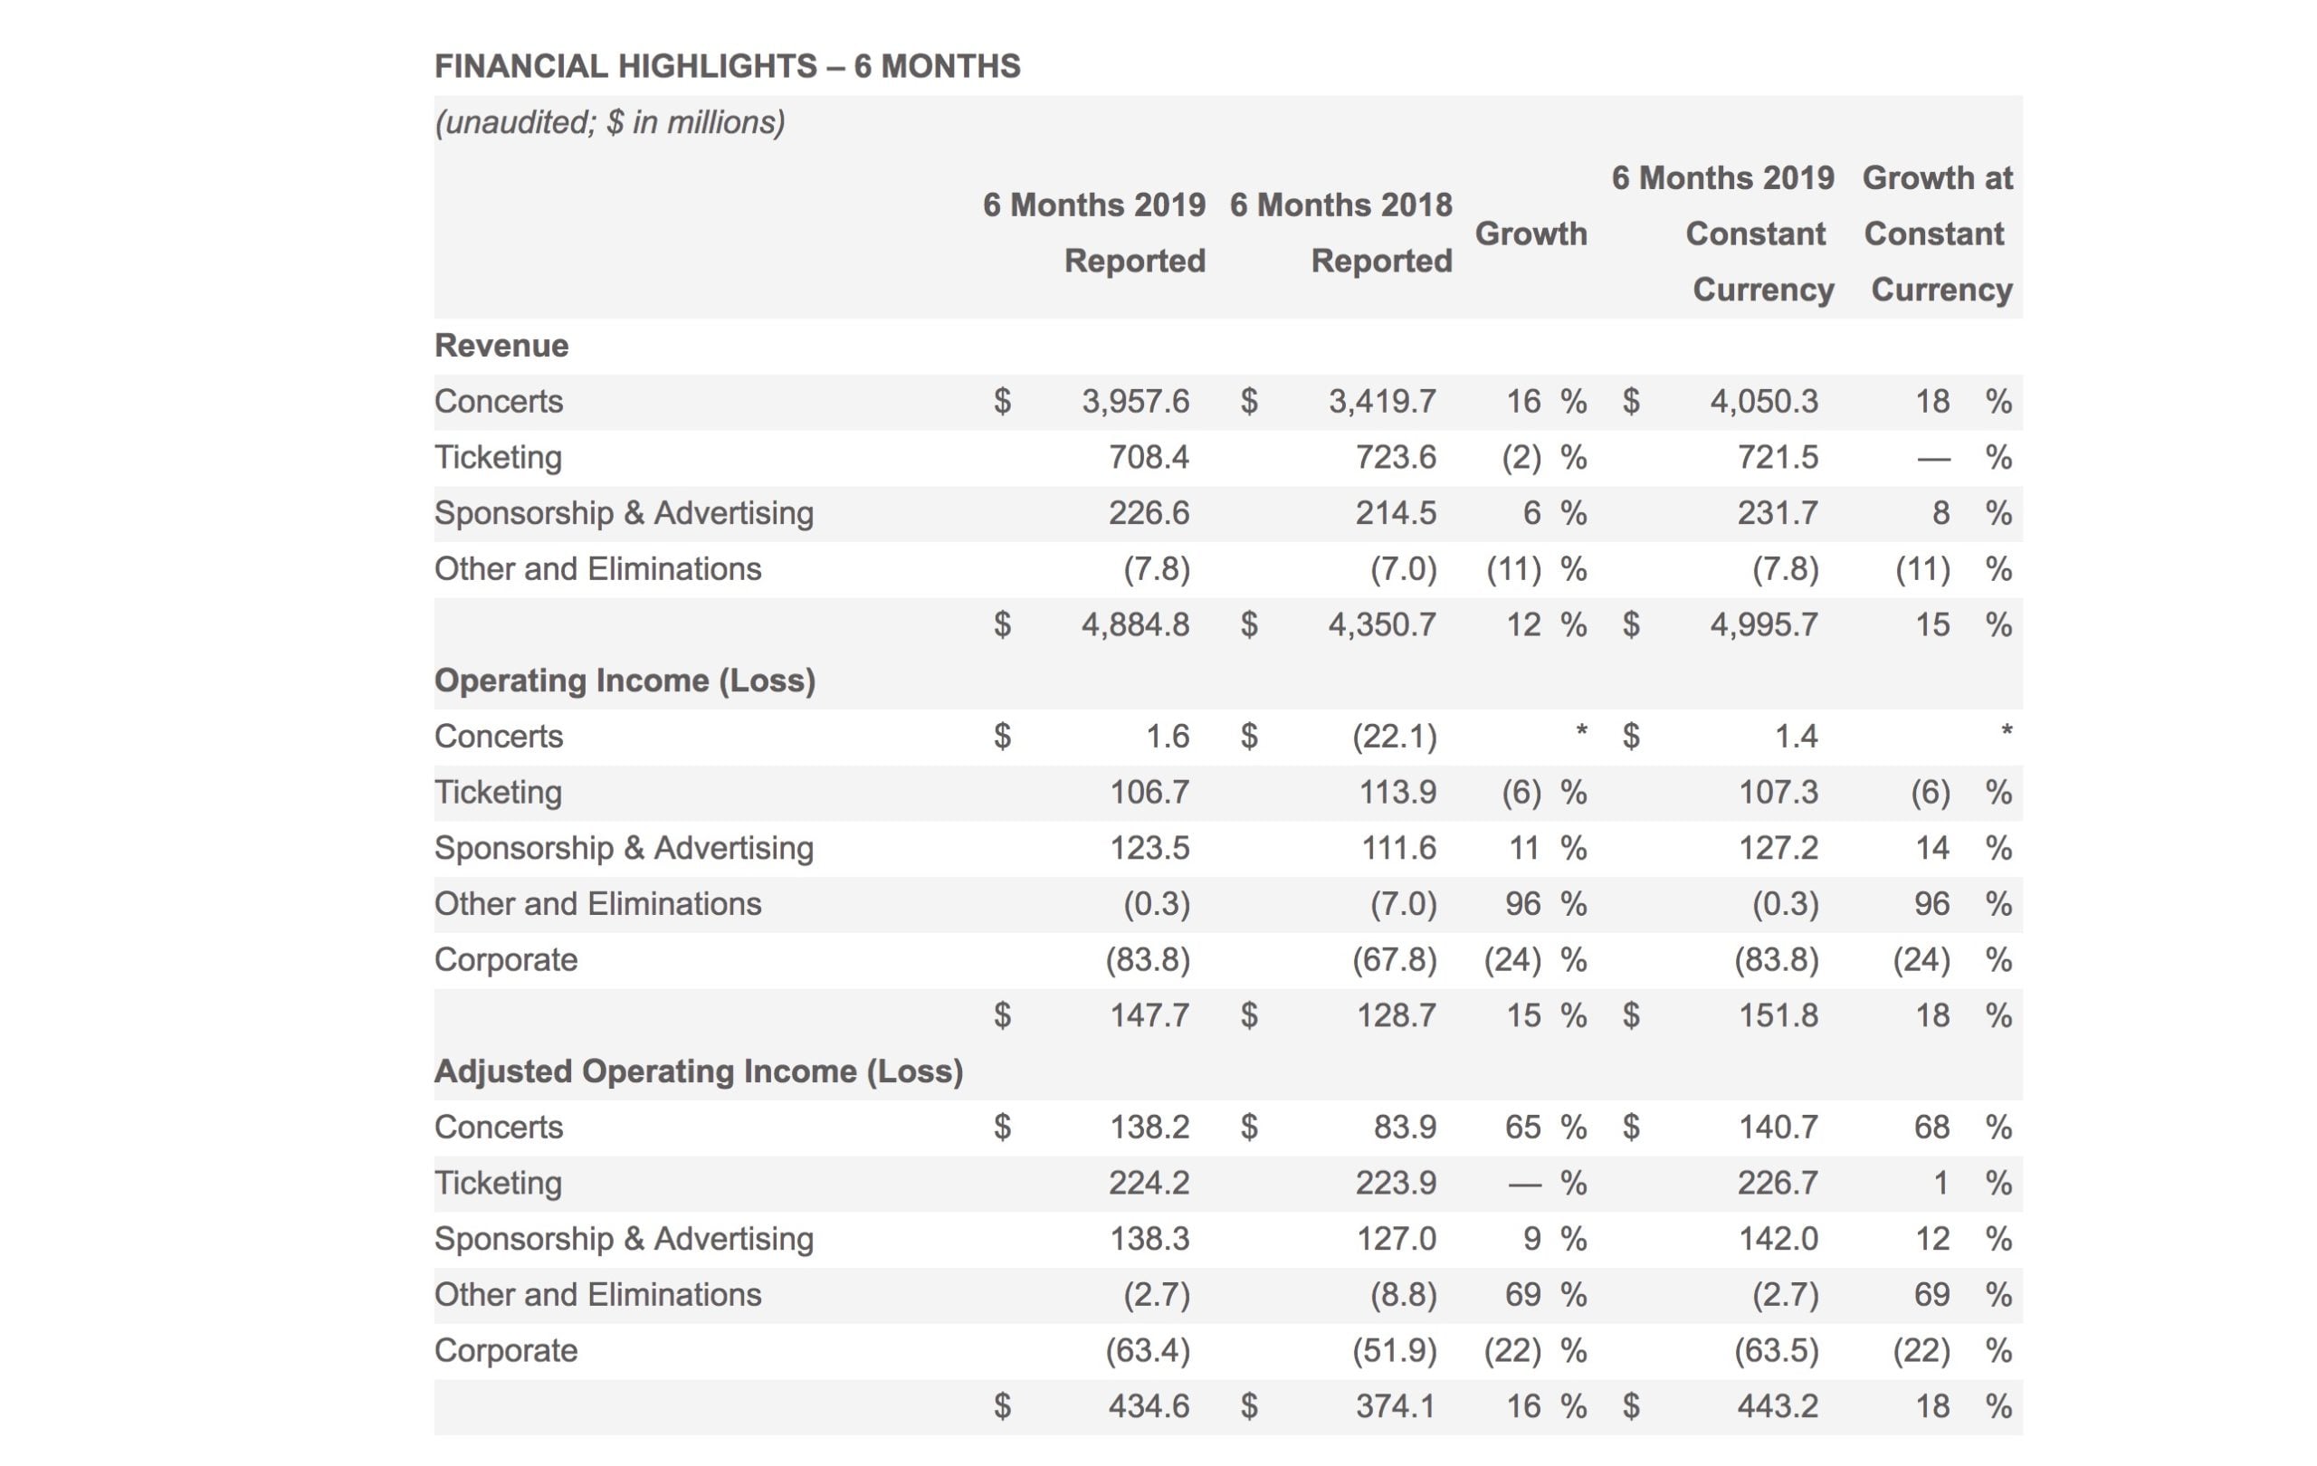Screen dimensions: 2317x1466
Task: Select Sponsorship & Advertising revenue value 226.6
Action: click(x=1149, y=513)
